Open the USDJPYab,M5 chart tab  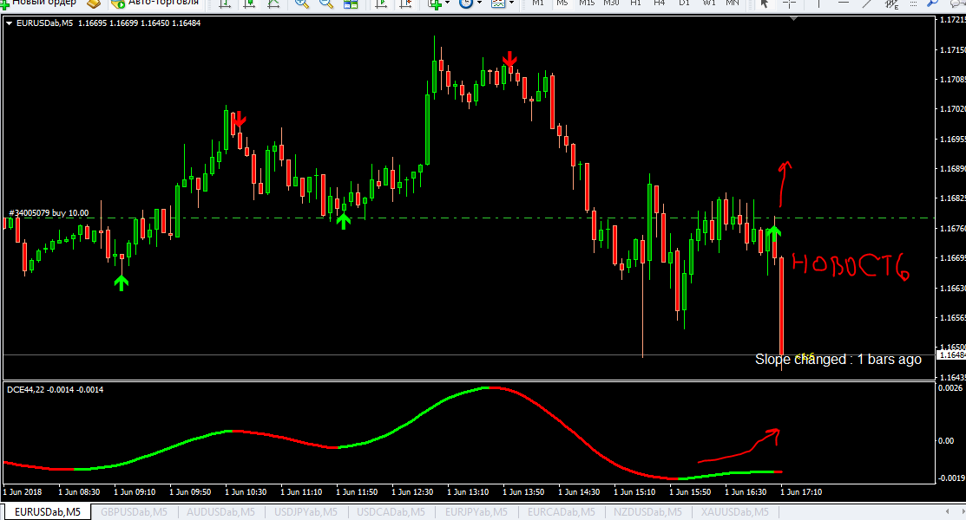click(x=306, y=512)
